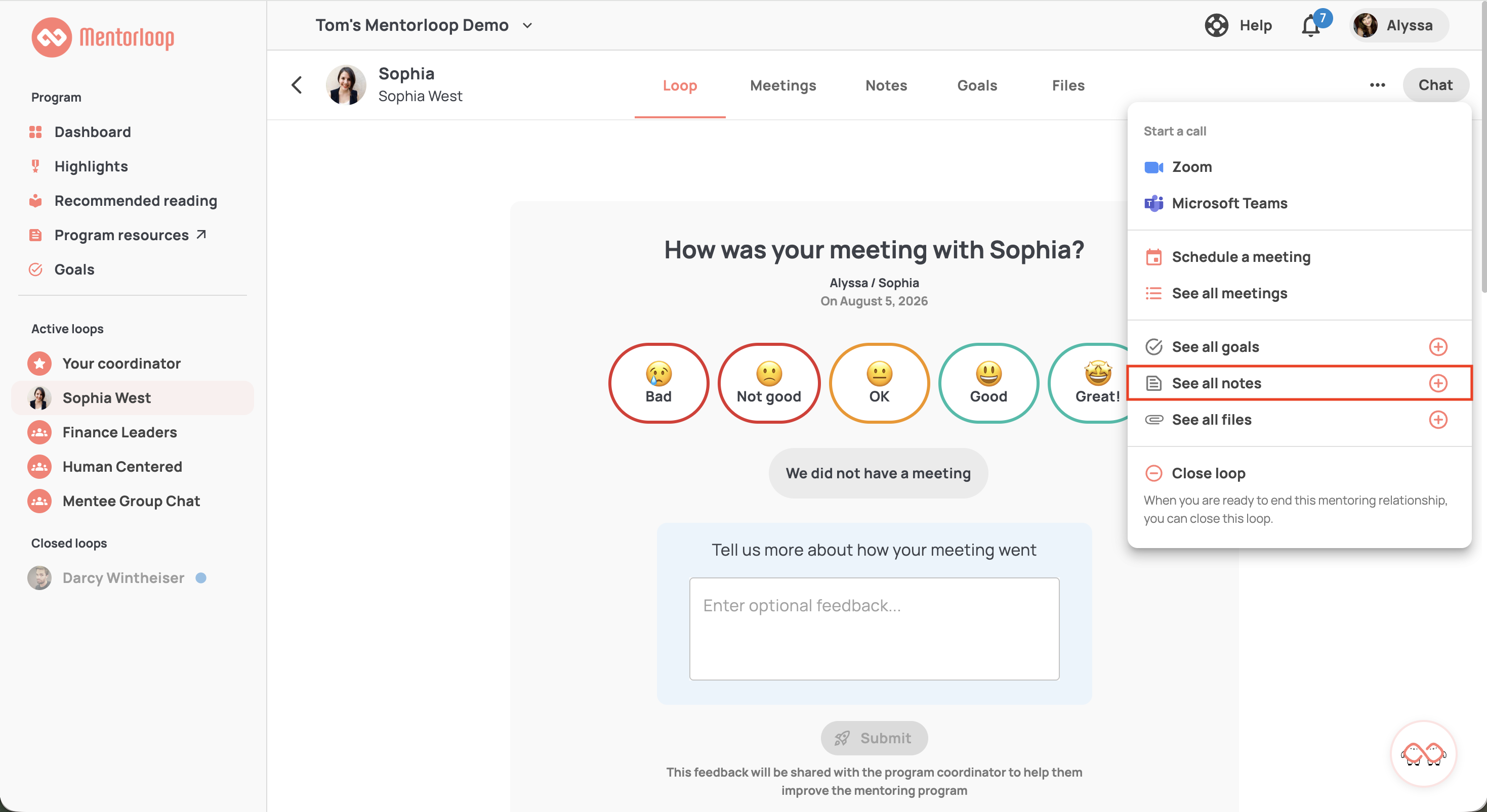
Task: Click the sidebar Goals checkmark icon
Action: tap(35, 269)
